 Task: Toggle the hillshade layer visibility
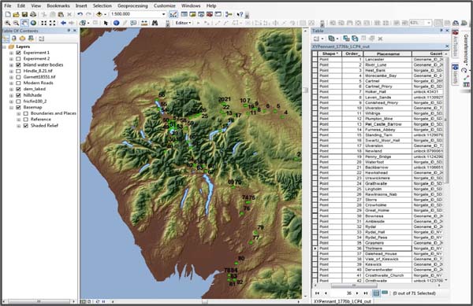(x=18, y=95)
